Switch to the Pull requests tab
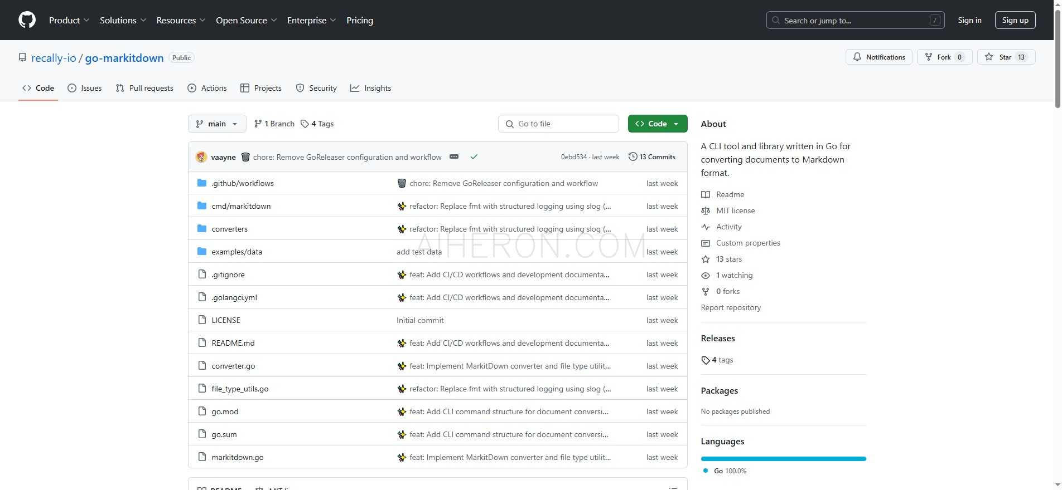Image resolution: width=1062 pixels, height=490 pixels. pyautogui.click(x=144, y=88)
